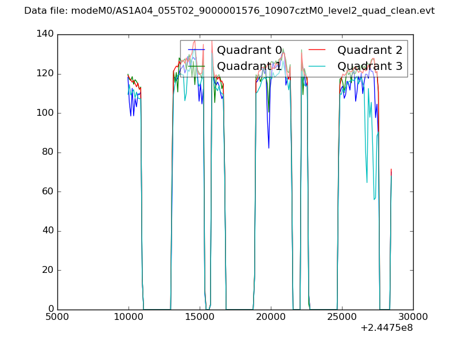
Task: Click the plot title with the data file name
Action: pos(229,11)
